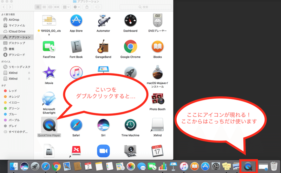
Task: Open the App Store application icon
Action: pos(76,21)
